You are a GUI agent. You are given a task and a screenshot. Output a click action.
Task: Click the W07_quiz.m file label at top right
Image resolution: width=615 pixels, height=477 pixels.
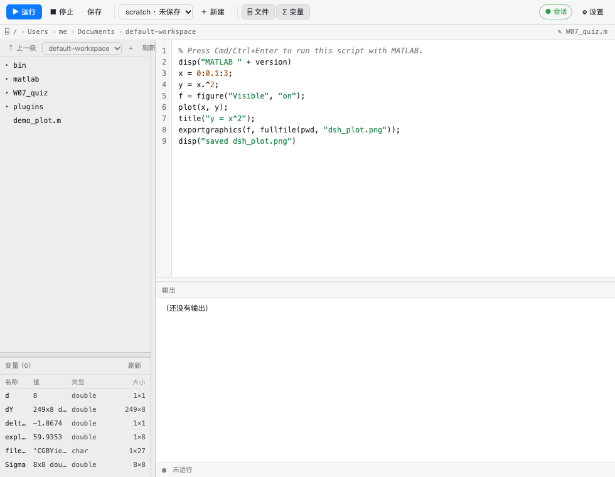[582, 31]
